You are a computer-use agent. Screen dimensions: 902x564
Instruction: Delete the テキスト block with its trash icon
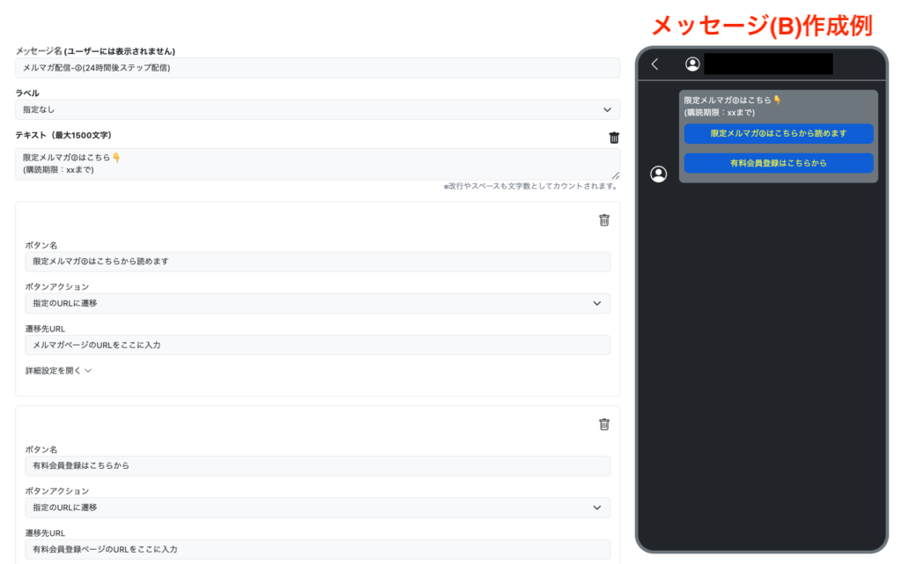614,137
